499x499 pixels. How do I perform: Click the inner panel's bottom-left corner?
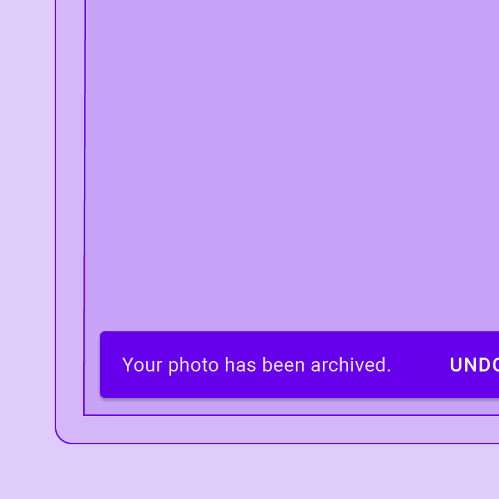85,415
